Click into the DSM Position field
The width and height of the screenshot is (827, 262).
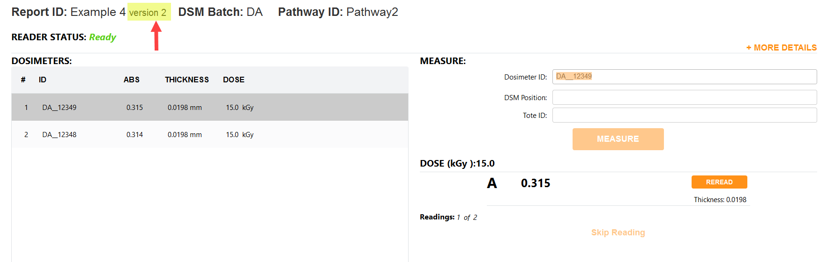tap(685, 97)
